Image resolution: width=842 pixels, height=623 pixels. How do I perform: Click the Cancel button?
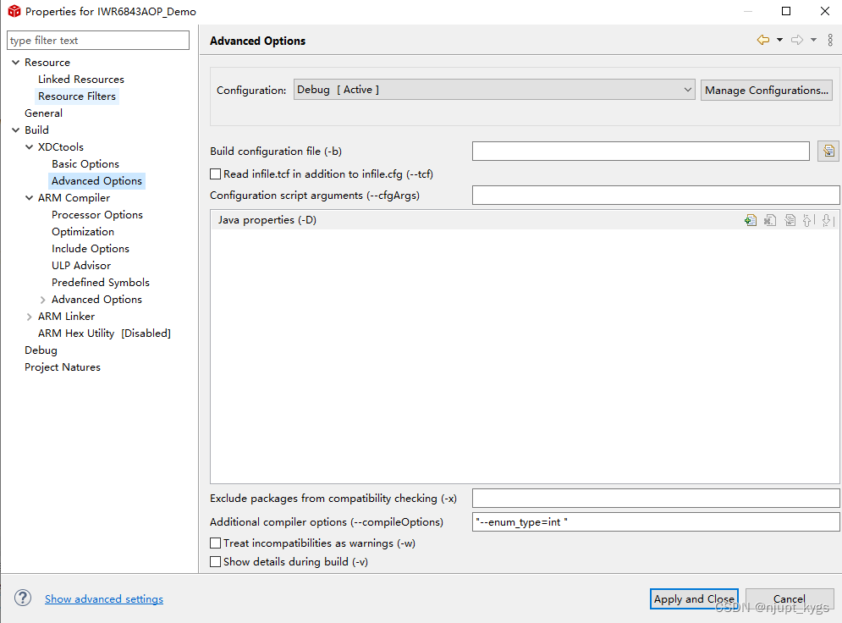pyautogui.click(x=789, y=598)
